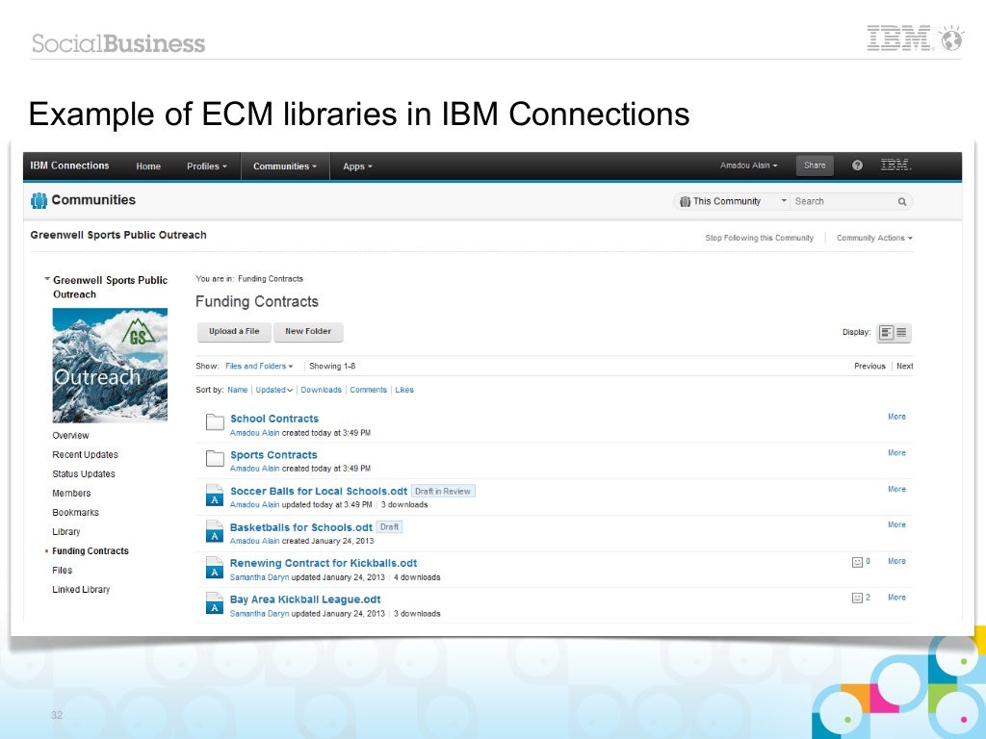
Task: Open Files and Folders filter dropdown
Action: click(259, 367)
